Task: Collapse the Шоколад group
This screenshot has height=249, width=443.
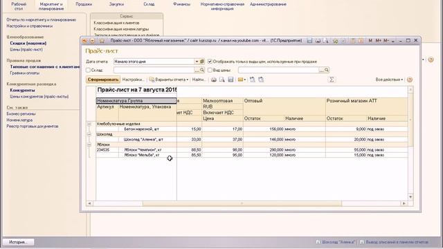Action: [89, 134]
